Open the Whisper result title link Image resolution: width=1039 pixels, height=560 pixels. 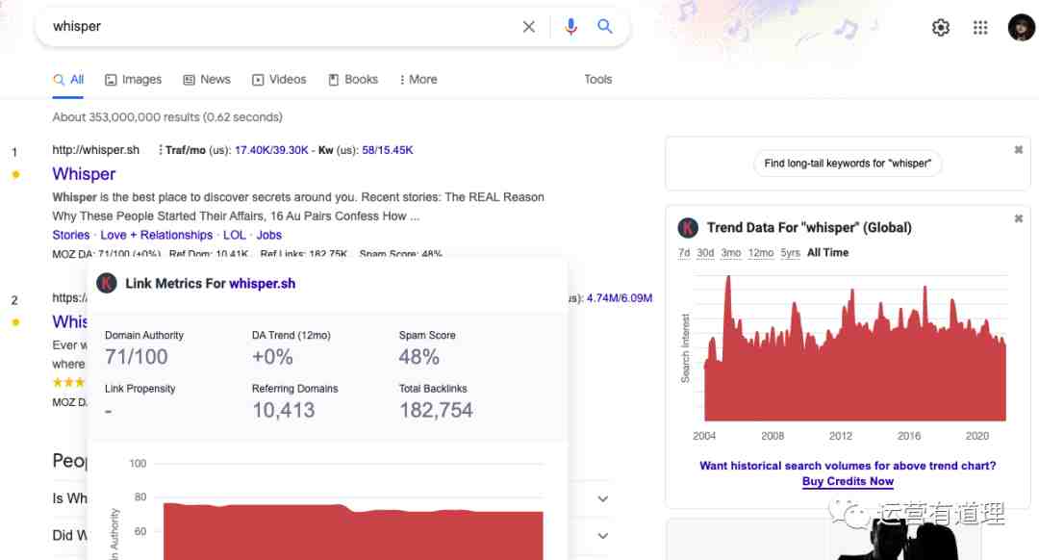coord(84,174)
